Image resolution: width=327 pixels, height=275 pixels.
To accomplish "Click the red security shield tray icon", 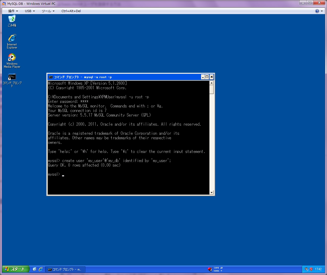I will [311, 269].
